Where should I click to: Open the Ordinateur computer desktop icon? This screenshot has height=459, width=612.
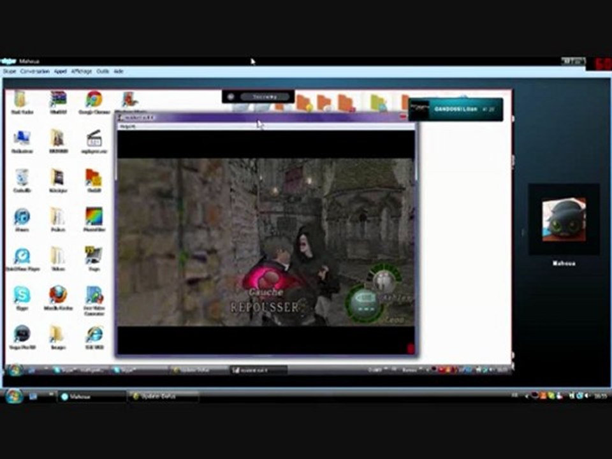click(22, 142)
